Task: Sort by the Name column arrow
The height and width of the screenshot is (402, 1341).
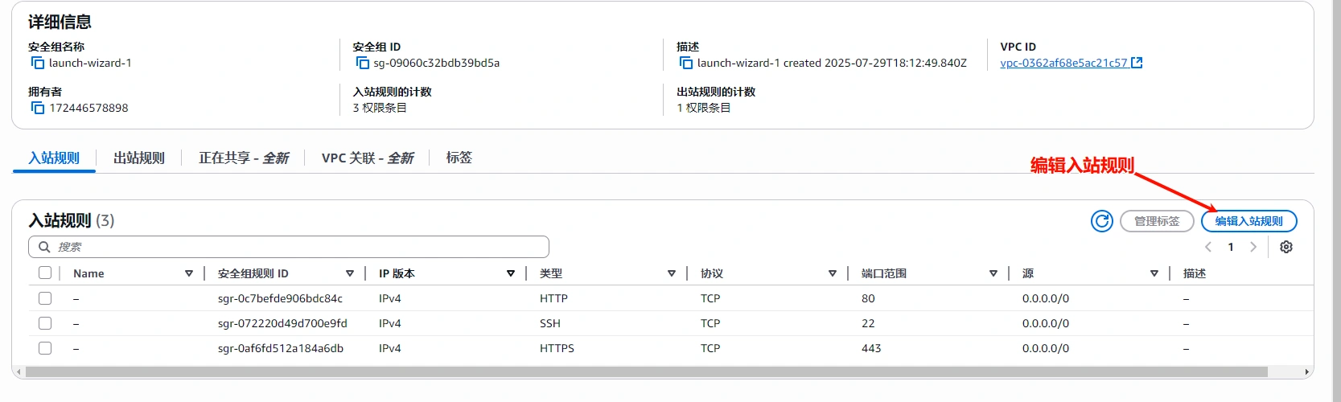Action: coord(189,273)
